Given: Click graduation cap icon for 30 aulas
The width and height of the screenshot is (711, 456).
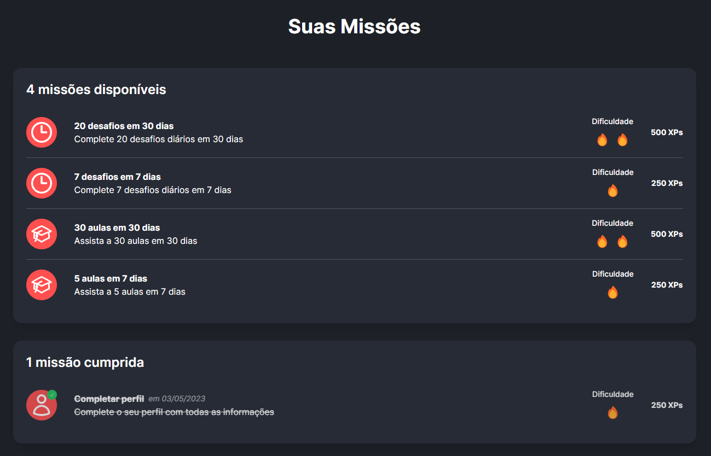Looking at the screenshot, I should pyautogui.click(x=42, y=234).
